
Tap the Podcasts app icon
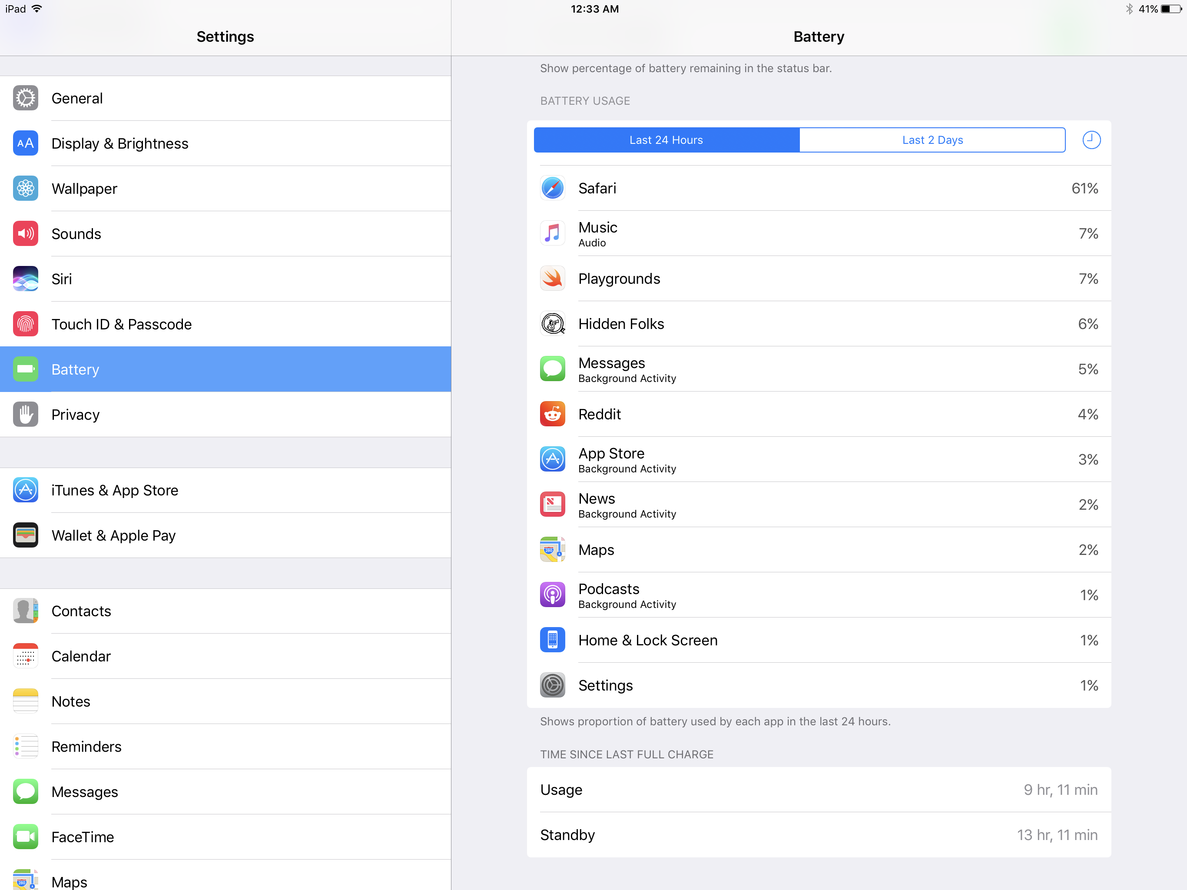552,595
